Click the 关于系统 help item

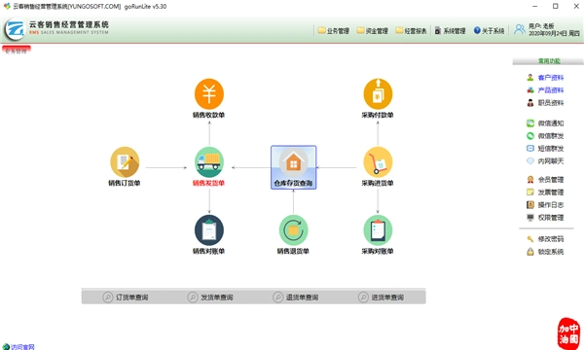coord(489,31)
